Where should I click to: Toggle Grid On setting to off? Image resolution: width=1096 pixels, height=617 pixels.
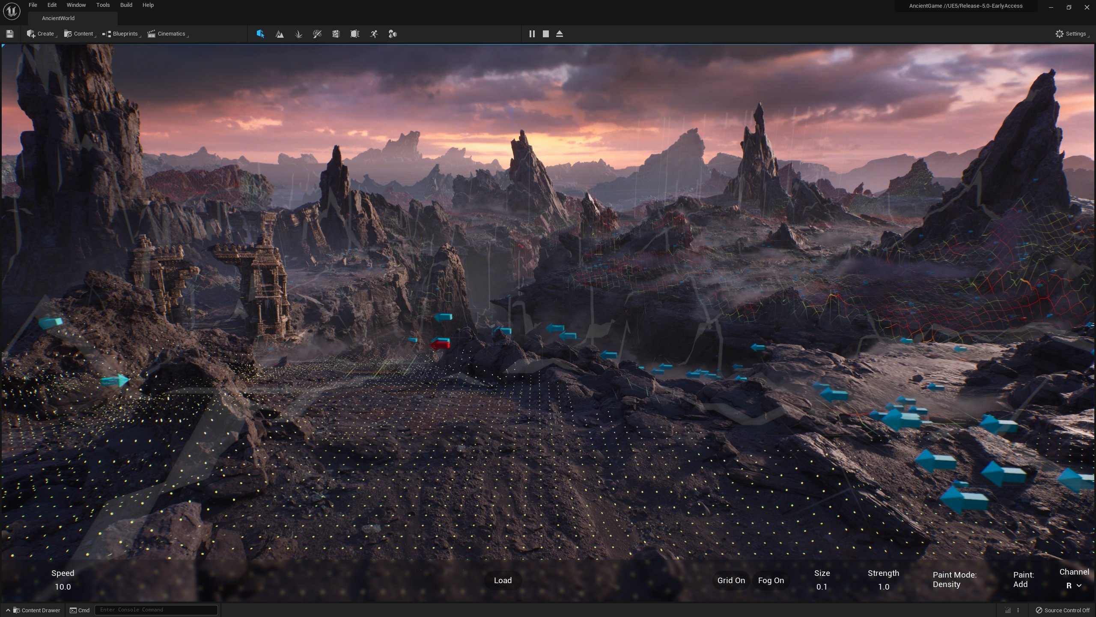click(x=730, y=580)
